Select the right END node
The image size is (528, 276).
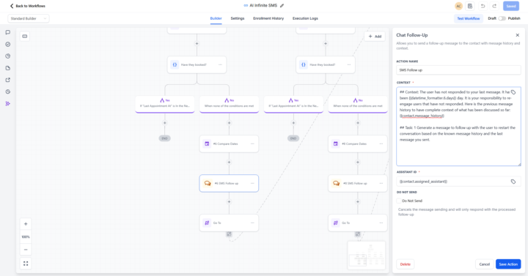293,138
